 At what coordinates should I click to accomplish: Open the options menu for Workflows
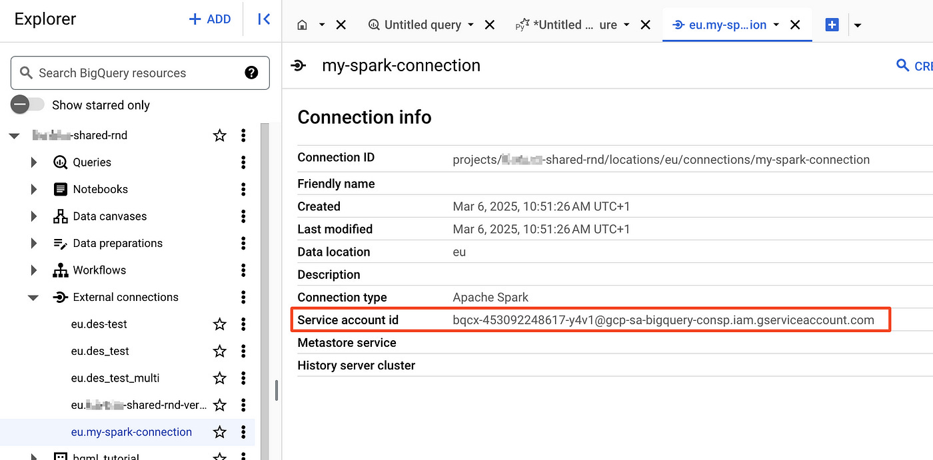[243, 270]
